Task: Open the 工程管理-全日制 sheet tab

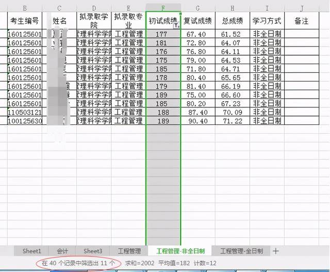Action: click(x=241, y=251)
